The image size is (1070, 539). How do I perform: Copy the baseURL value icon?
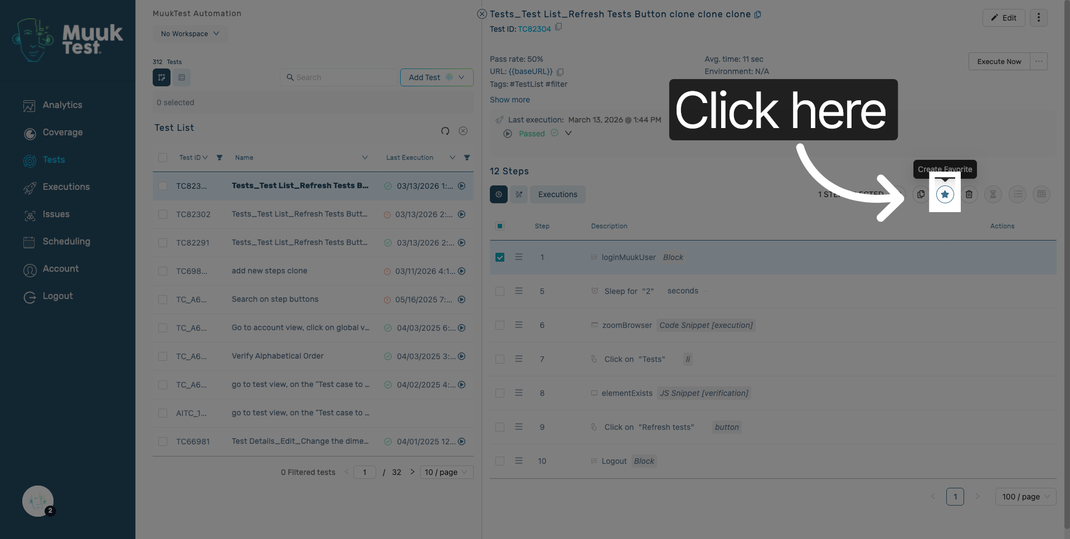(x=561, y=72)
